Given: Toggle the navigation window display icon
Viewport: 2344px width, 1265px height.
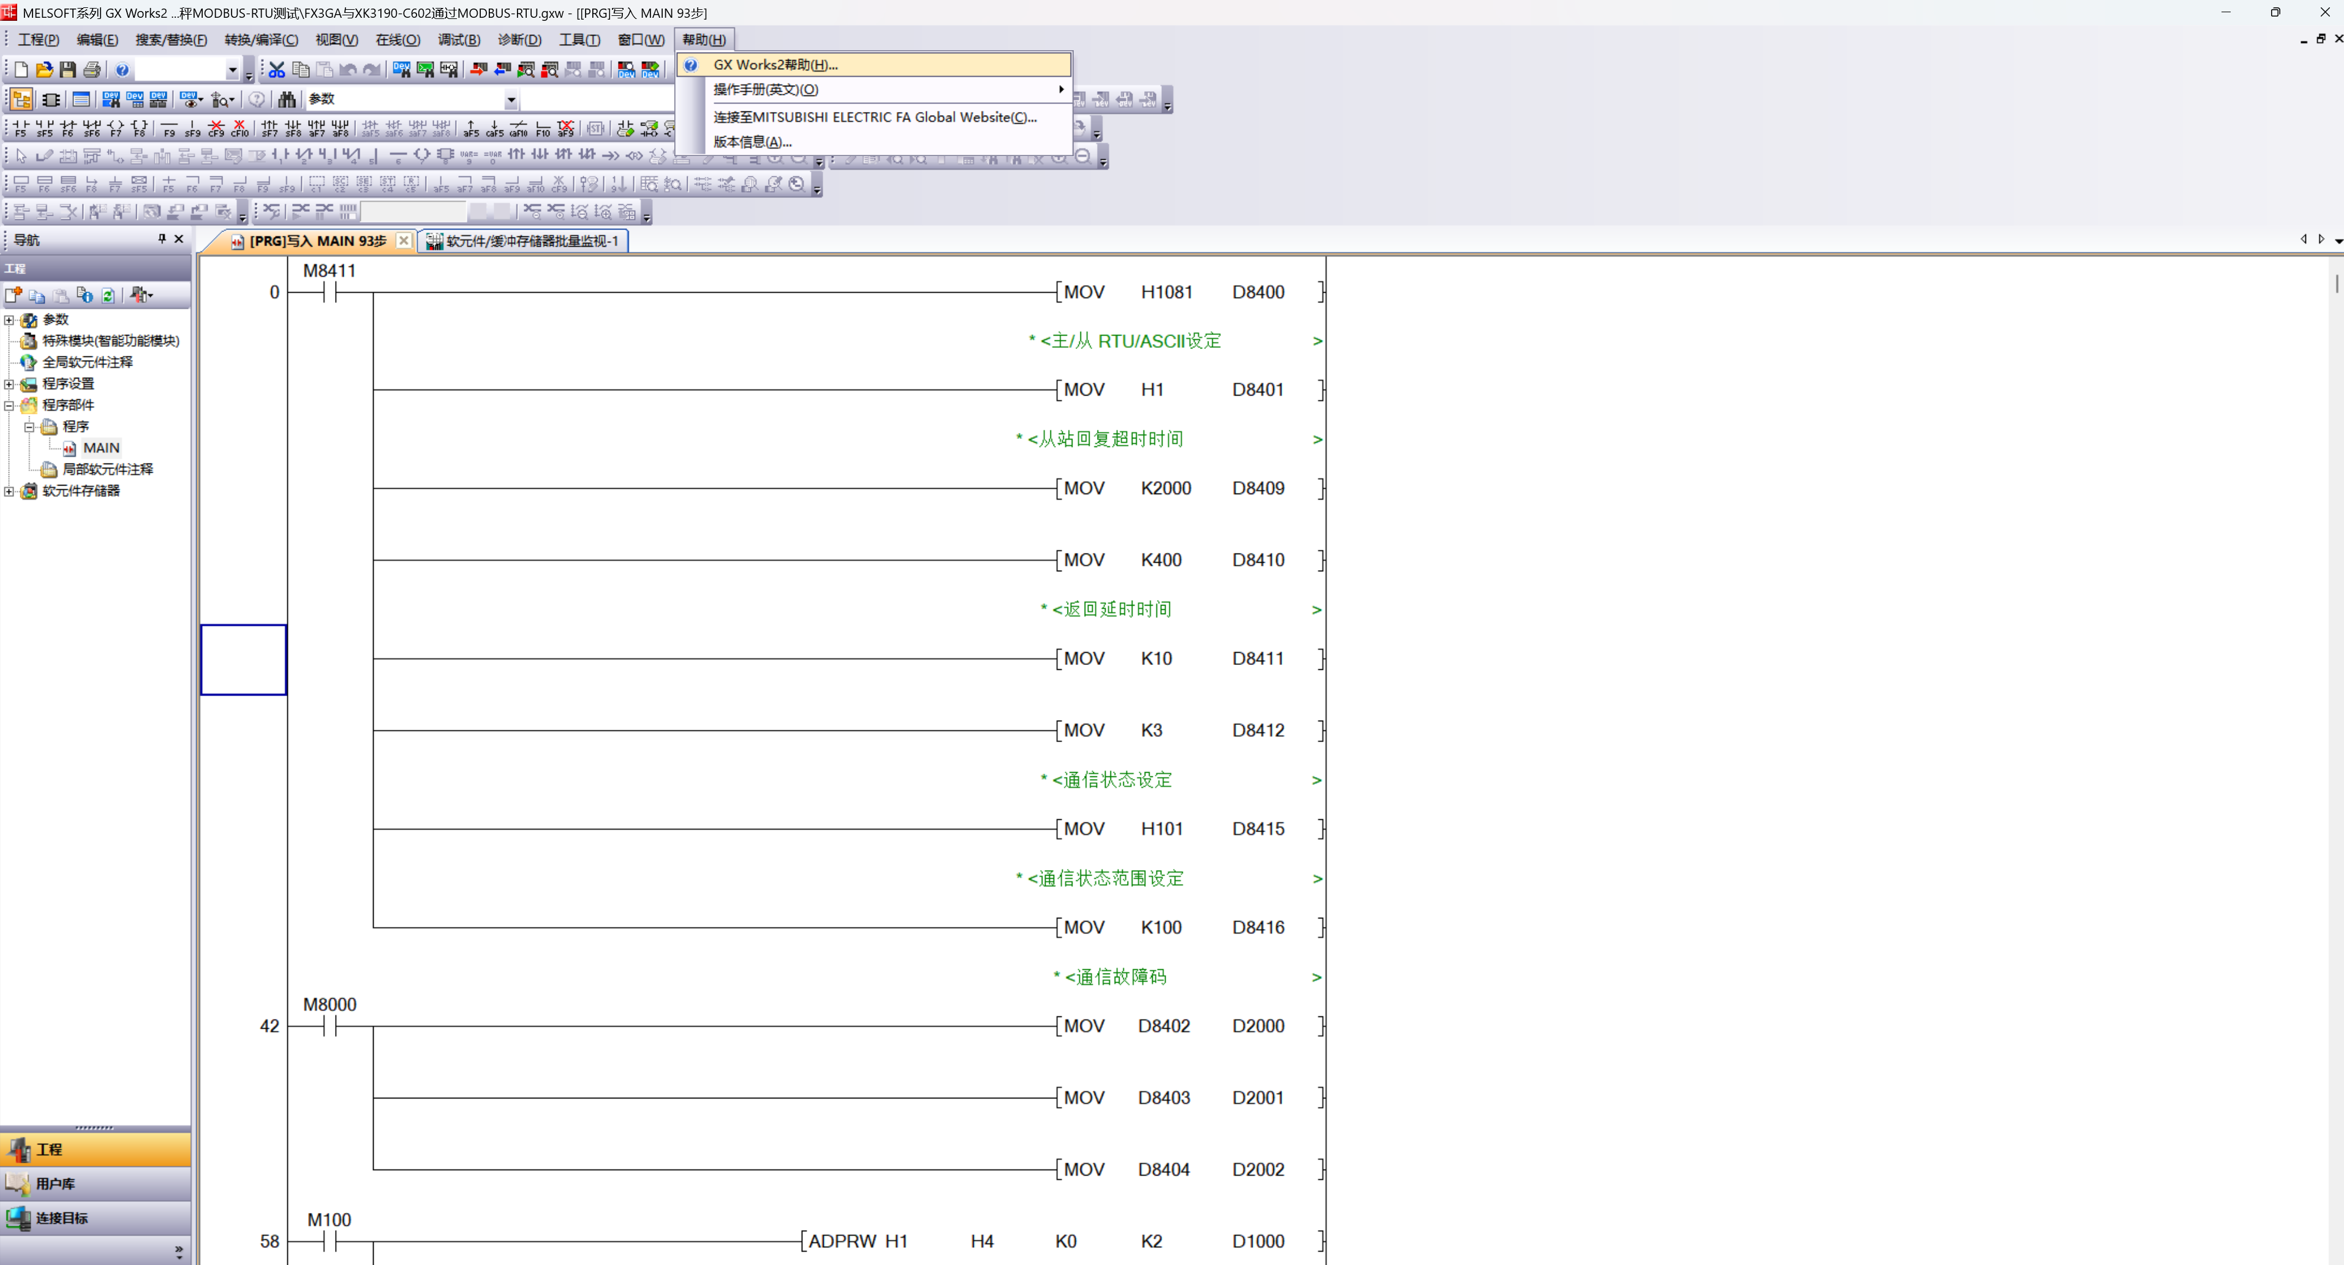Looking at the screenshot, I should tap(21, 99).
